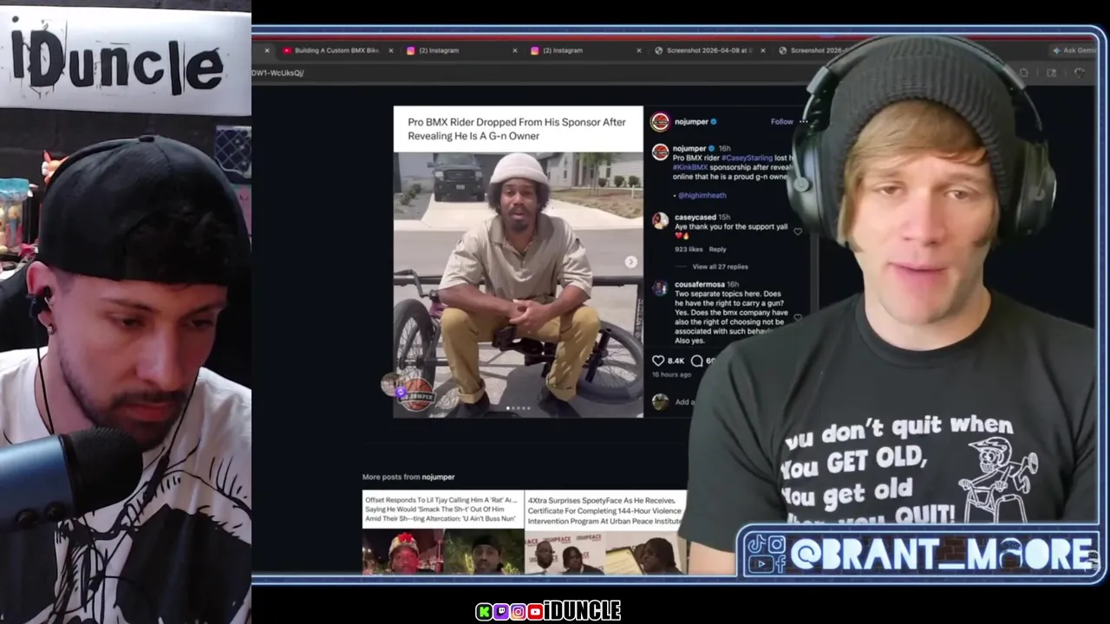1110x624 pixels.
Task: Click the 16h timestamp on the cousafermosa comment
Action: [733, 284]
